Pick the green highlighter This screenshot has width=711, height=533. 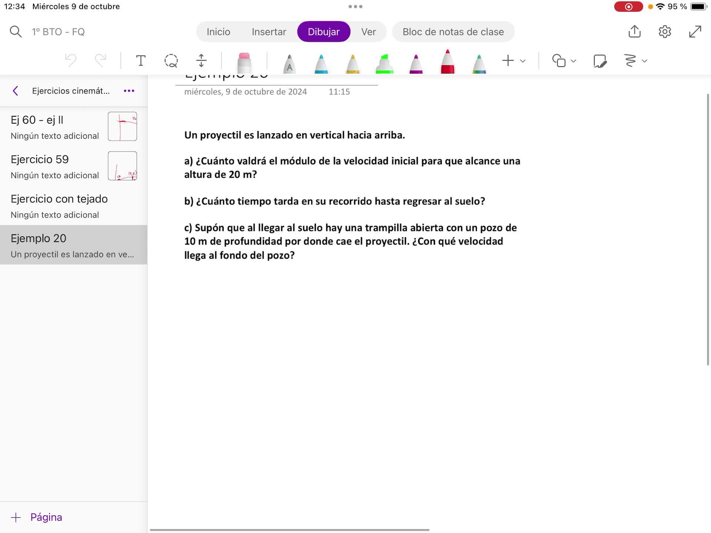click(x=384, y=64)
